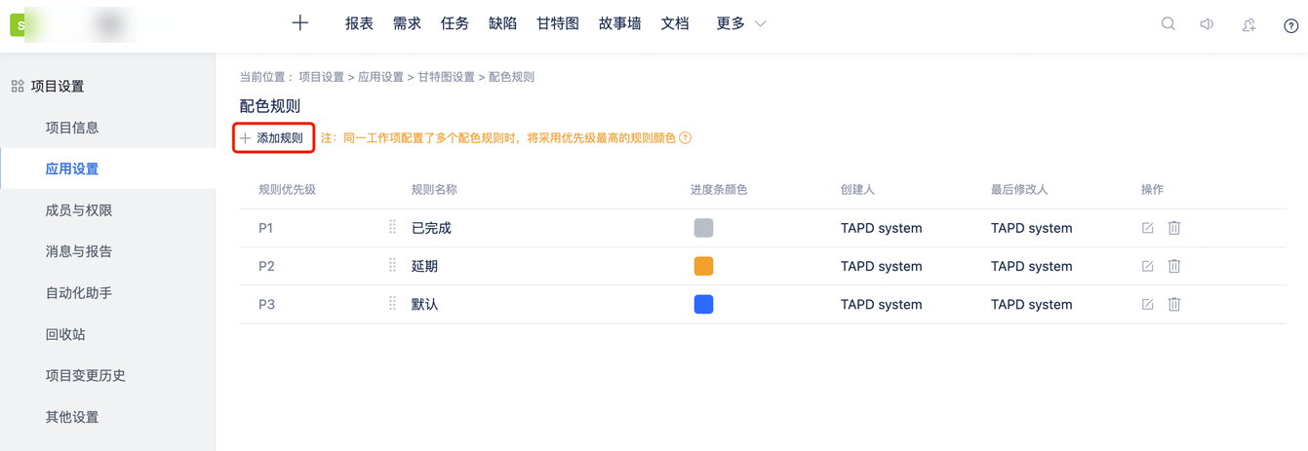Delete the 默认 rule

(x=1174, y=304)
